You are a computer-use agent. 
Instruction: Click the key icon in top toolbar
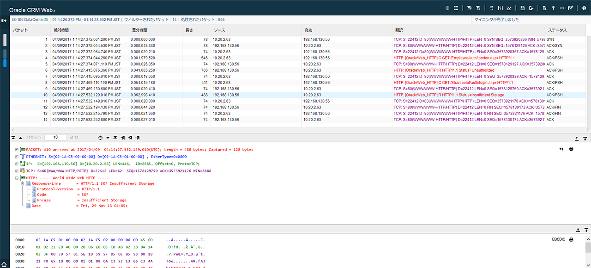coord(553,8)
